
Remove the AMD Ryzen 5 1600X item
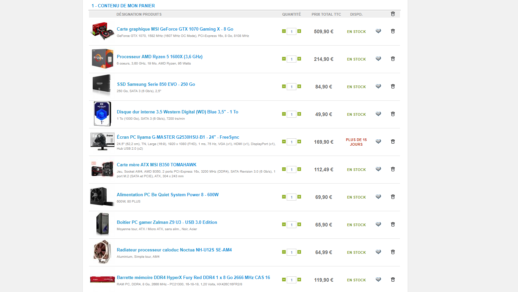click(393, 59)
